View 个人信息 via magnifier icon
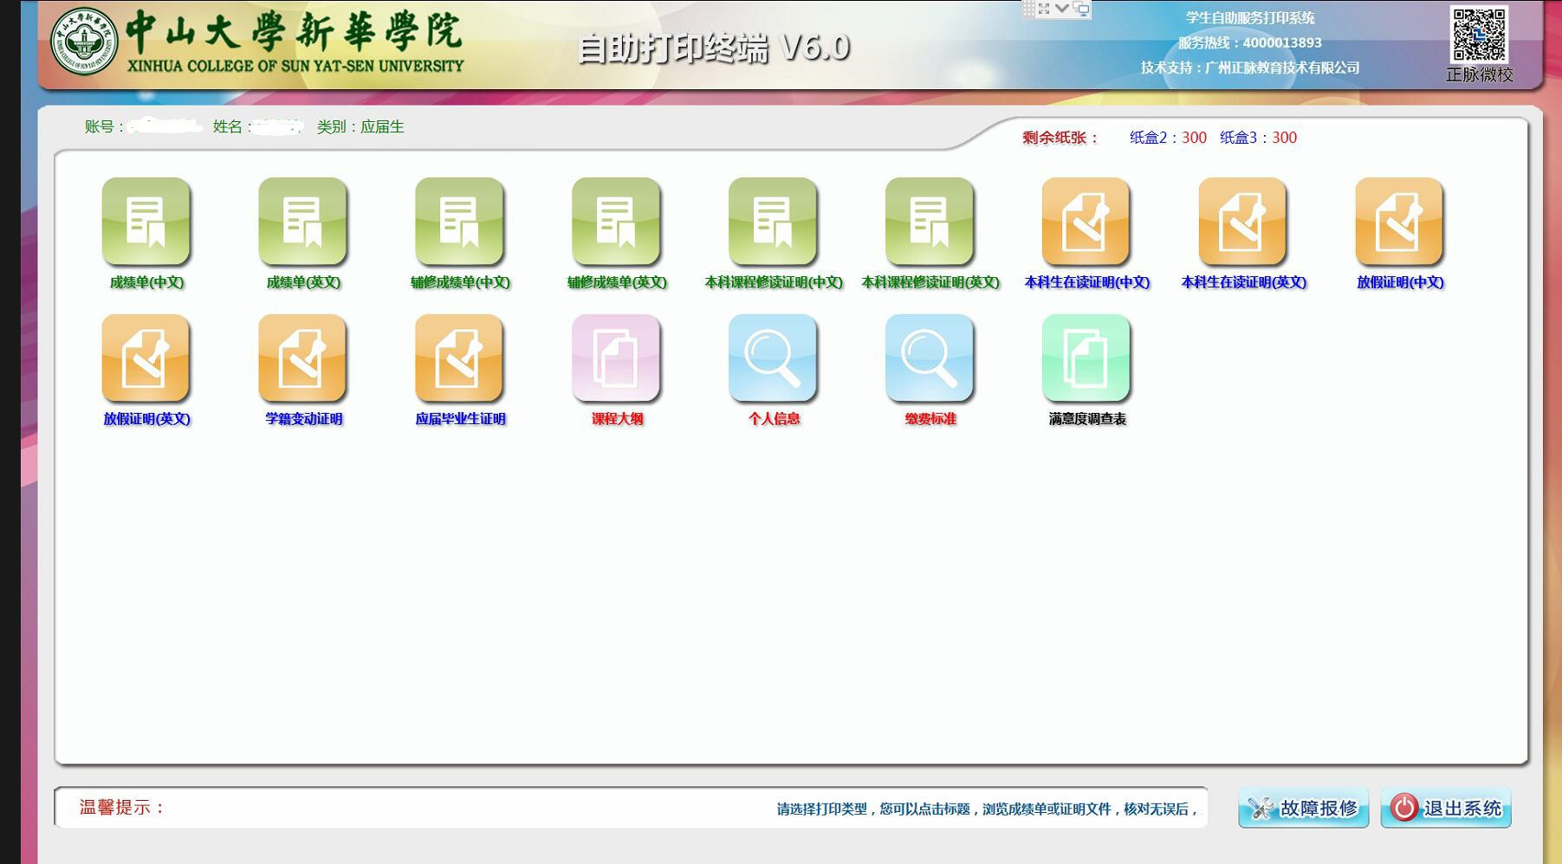1562x864 pixels. (x=773, y=358)
